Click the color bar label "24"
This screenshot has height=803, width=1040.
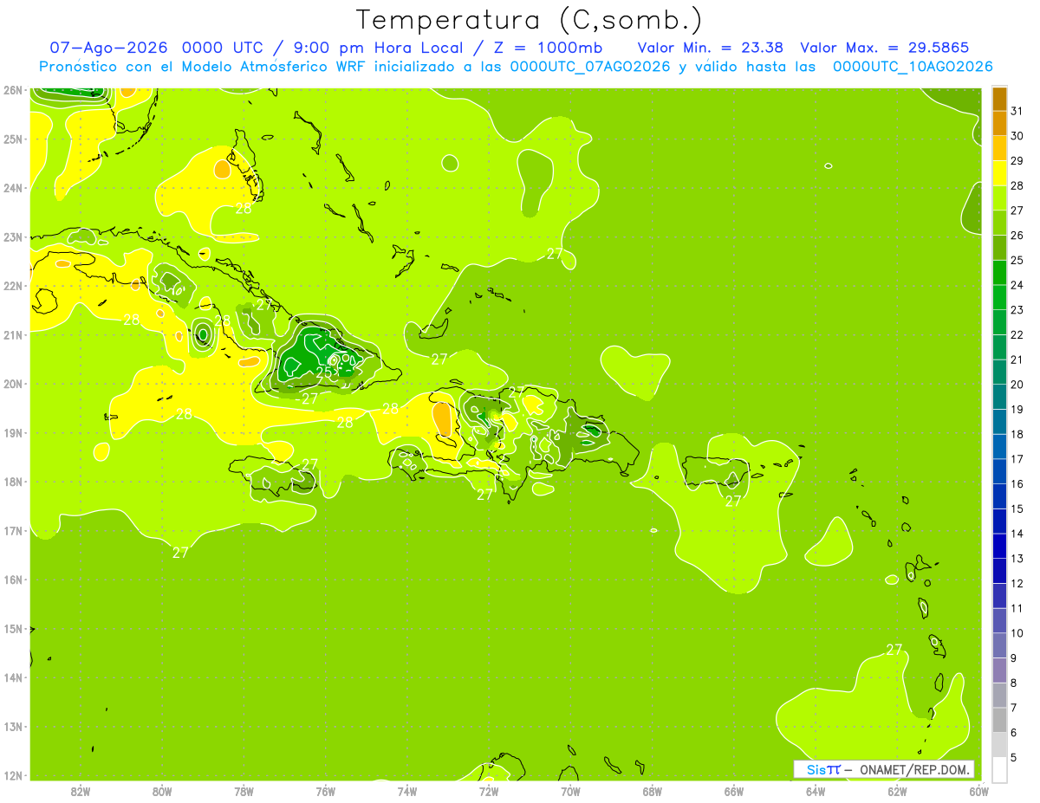click(1017, 284)
